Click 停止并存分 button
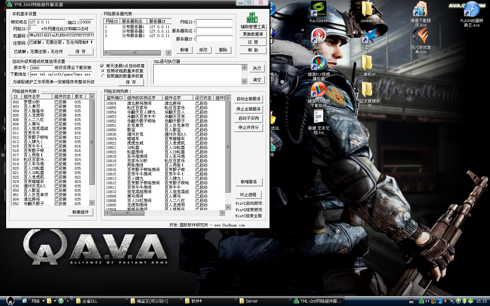 (x=248, y=127)
